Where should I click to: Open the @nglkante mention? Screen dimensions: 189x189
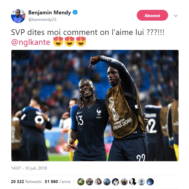30,42
